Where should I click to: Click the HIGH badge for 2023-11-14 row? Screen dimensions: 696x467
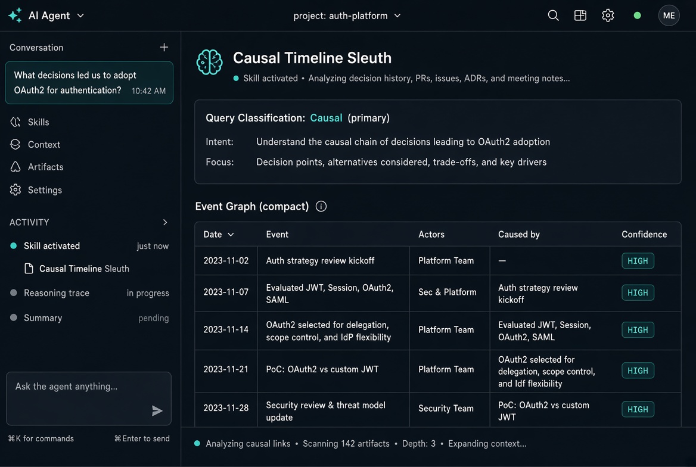click(638, 330)
